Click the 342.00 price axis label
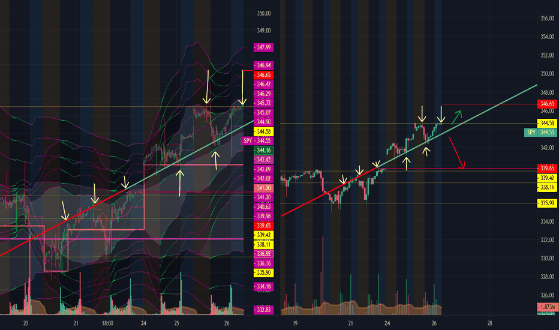This screenshot has height=330, width=559. click(547, 148)
